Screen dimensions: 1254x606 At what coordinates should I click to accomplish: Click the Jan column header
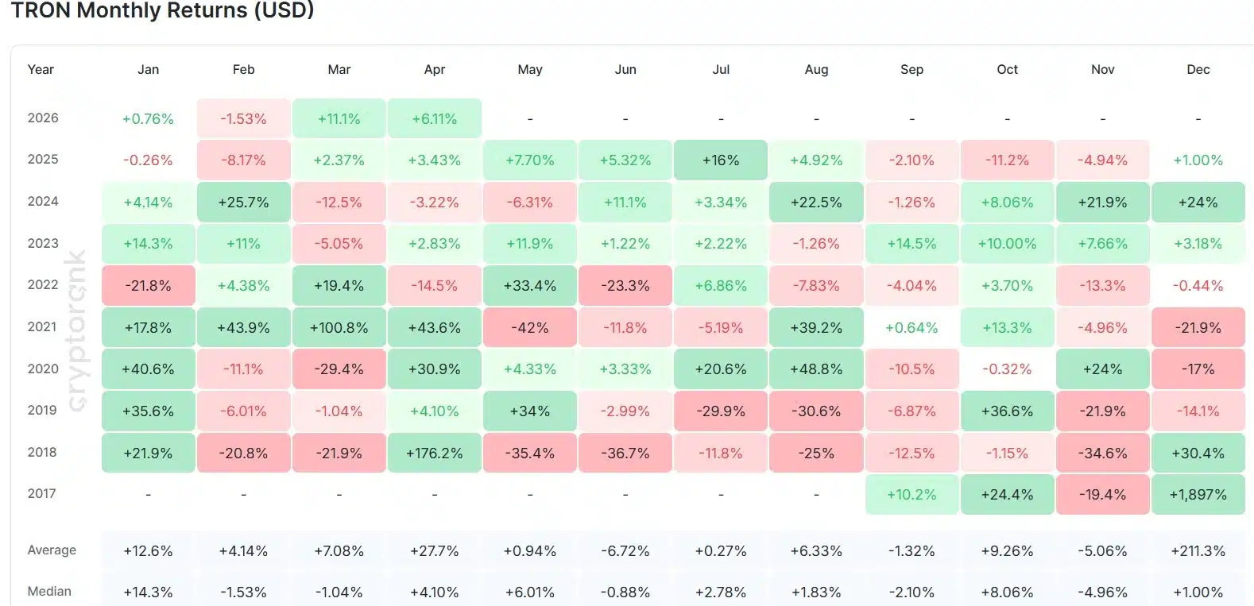[148, 70]
